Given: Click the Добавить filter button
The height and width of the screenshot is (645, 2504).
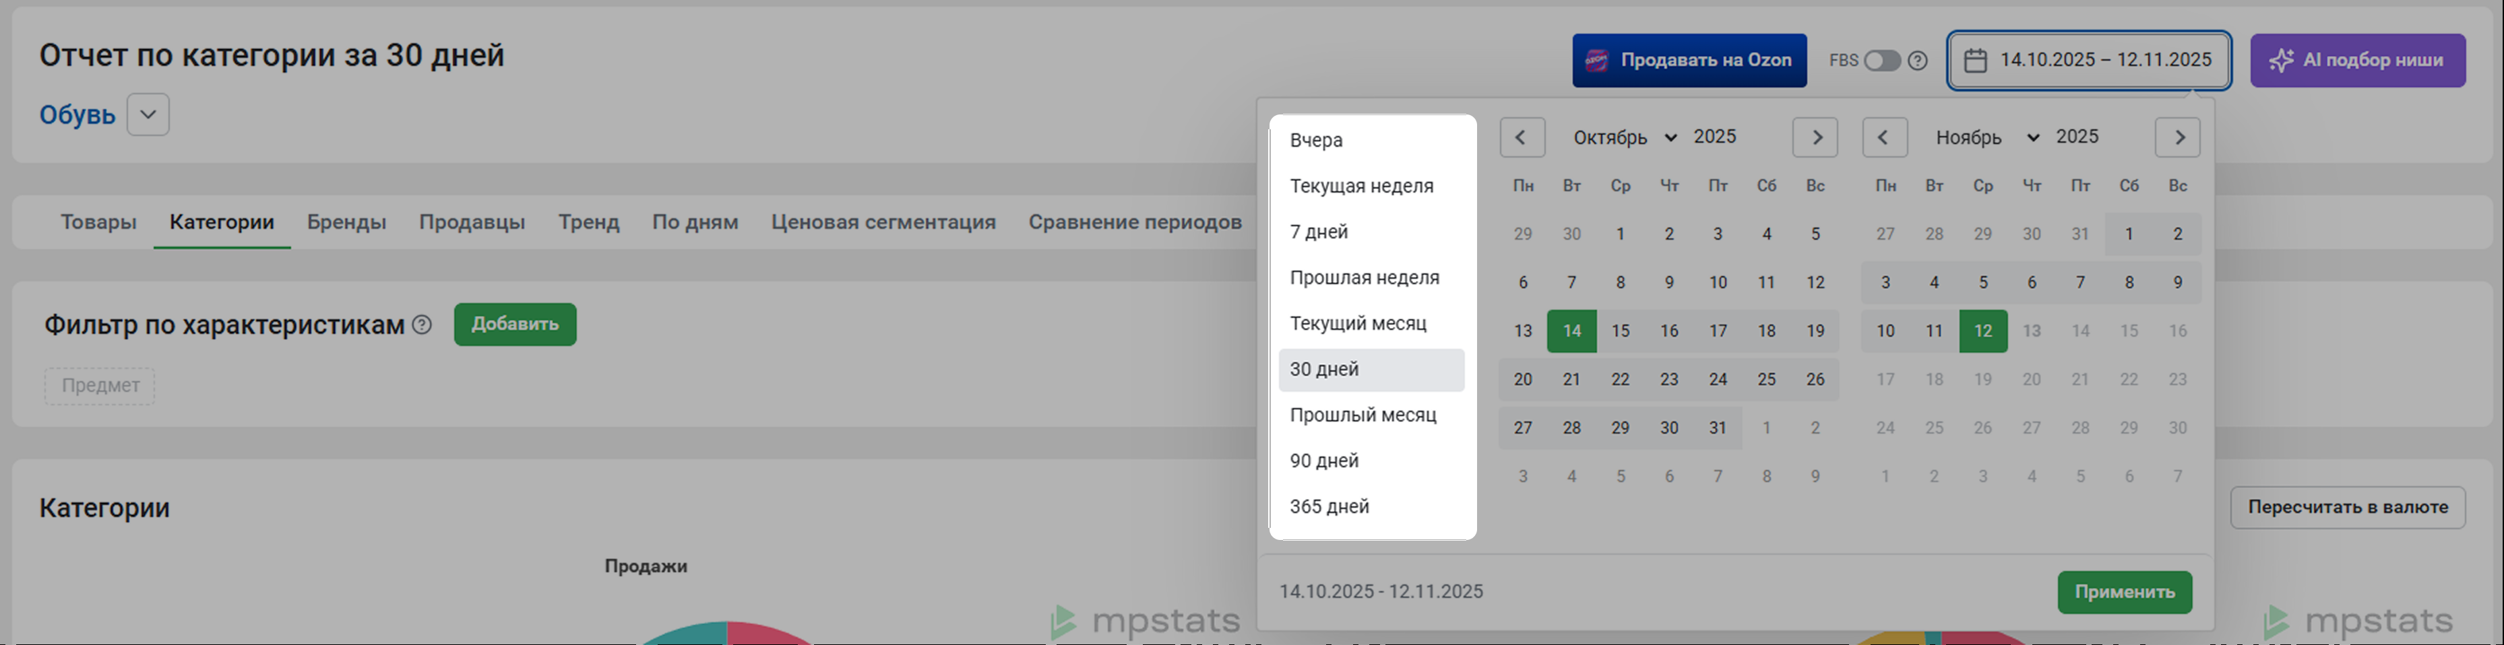Looking at the screenshot, I should coord(514,325).
